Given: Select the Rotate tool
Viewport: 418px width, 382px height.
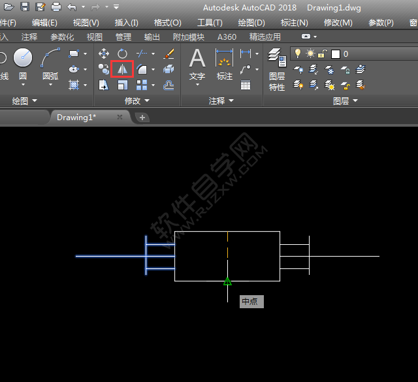Looking at the screenshot, I should click(122, 54).
